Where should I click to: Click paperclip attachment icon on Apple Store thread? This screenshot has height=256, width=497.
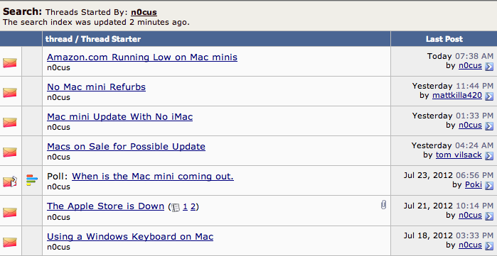383,205
